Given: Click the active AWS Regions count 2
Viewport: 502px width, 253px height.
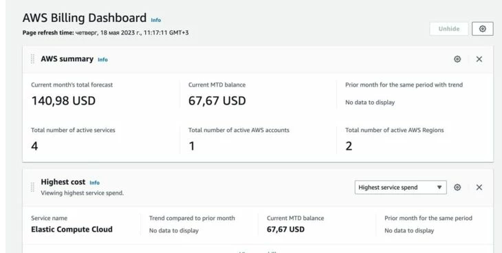Looking at the screenshot, I should click(349, 146).
